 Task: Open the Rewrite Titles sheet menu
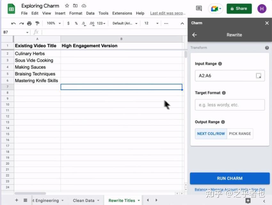tap(139, 200)
